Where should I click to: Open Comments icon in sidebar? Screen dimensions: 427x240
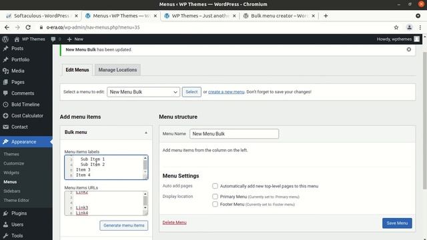(x=5, y=93)
